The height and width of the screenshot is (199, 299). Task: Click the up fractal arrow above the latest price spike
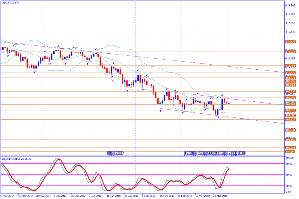pyautogui.click(x=222, y=95)
